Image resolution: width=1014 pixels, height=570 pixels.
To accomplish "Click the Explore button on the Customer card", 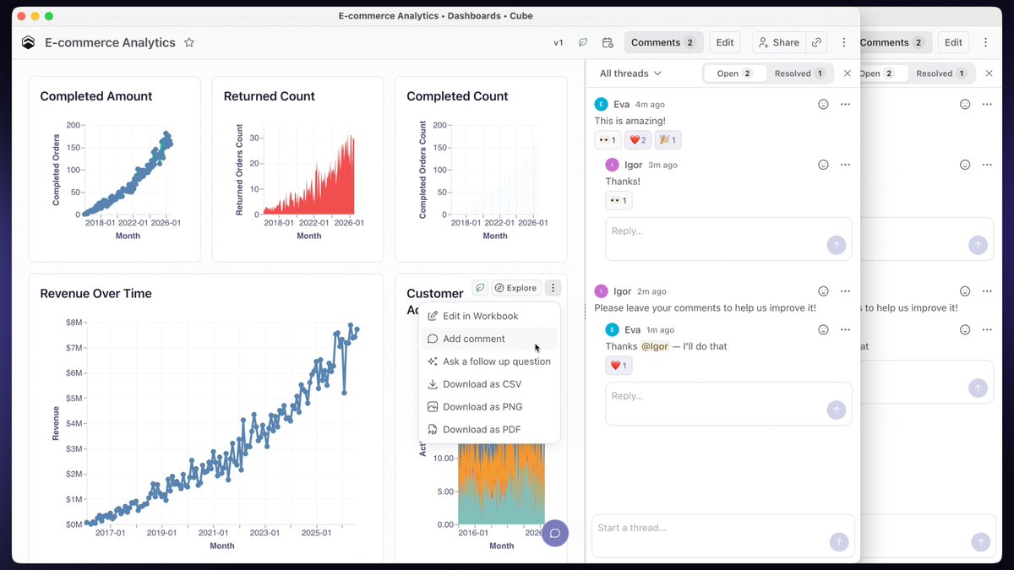I will coord(516,288).
